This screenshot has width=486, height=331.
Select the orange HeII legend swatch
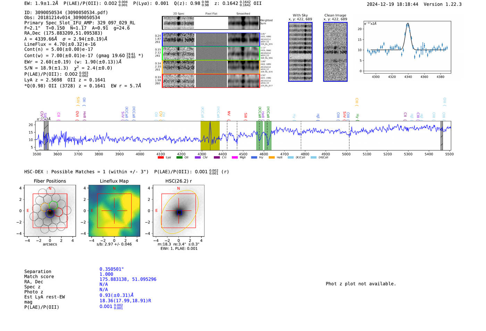[271, 157]
